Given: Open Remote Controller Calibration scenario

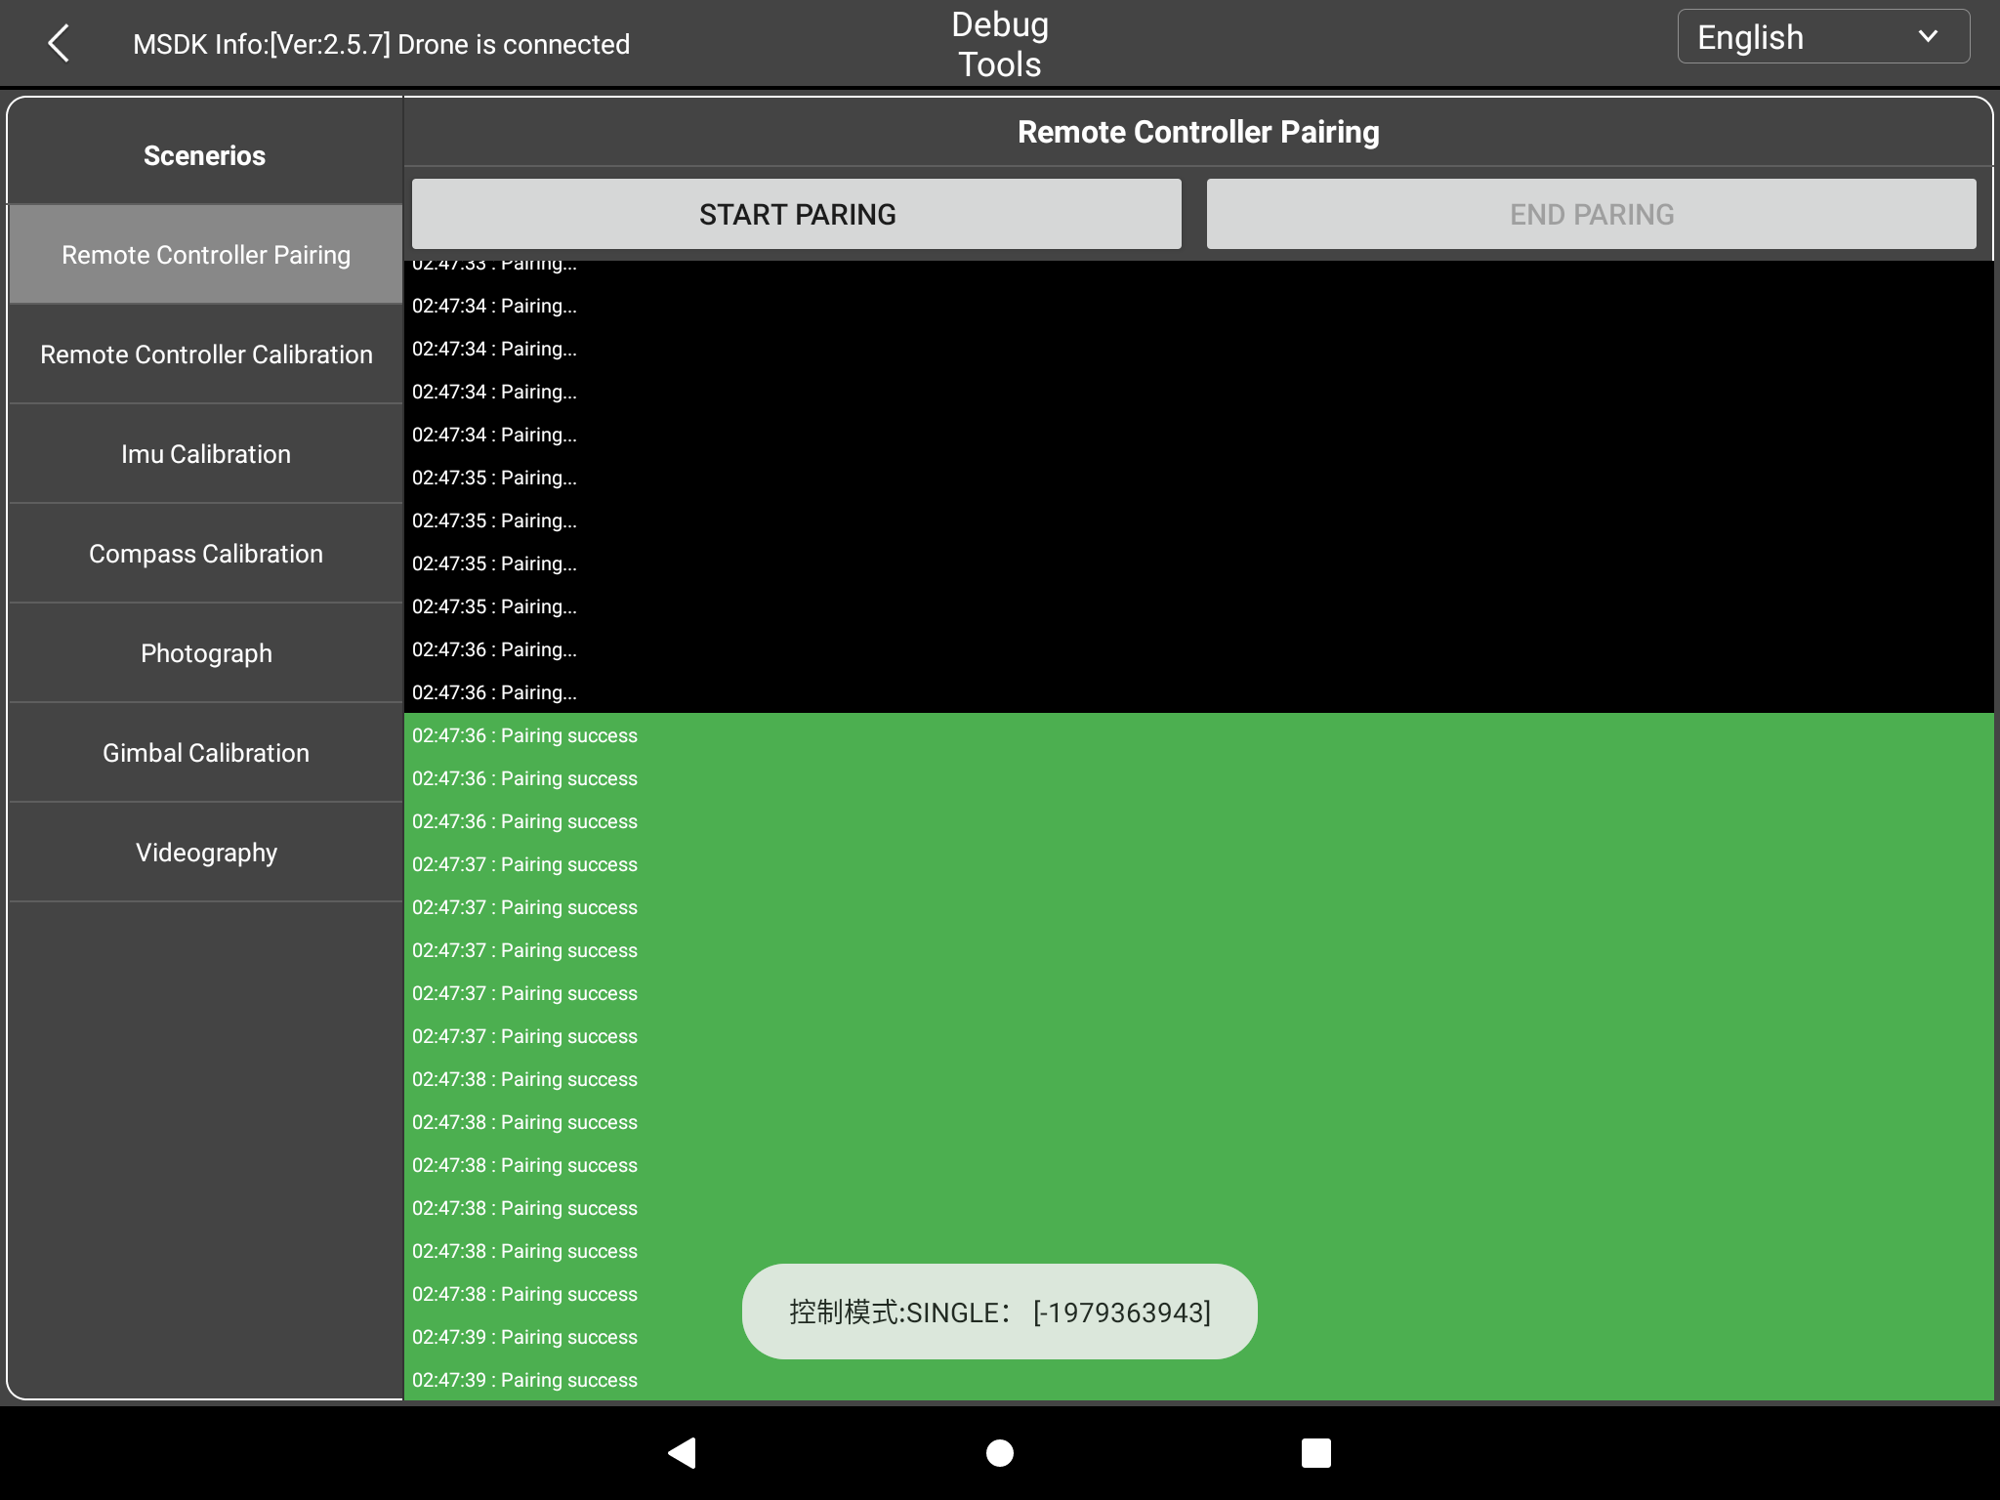Looking at the screenshot, I should point(206,354).
